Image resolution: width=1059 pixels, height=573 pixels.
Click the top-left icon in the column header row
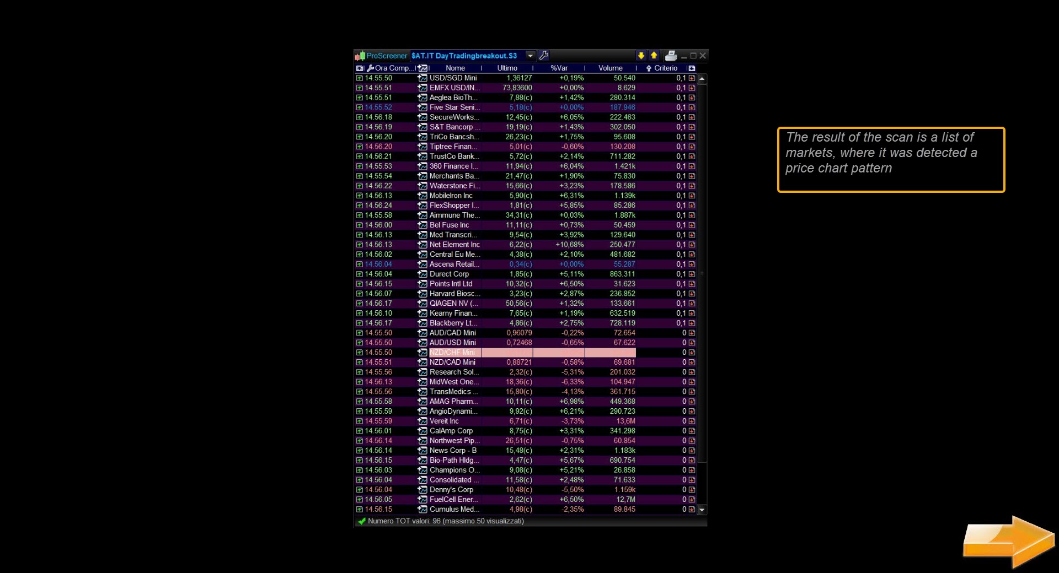point(360,68)
